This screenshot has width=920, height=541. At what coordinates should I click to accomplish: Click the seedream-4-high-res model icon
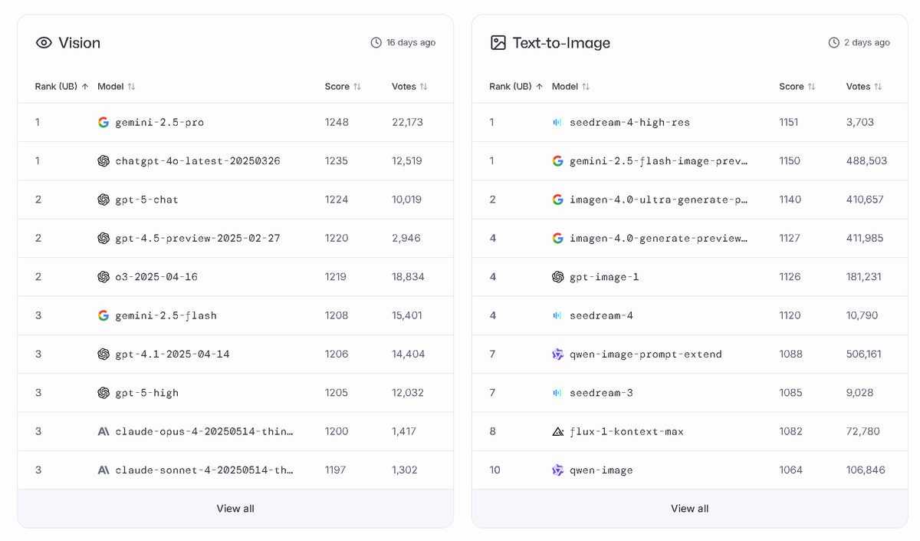tap(557, 122)
